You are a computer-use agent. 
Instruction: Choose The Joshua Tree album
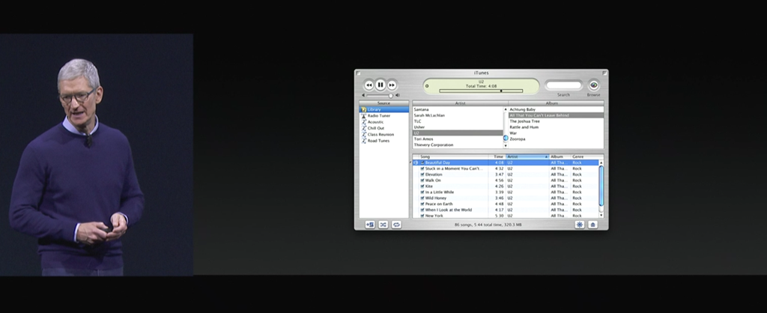tap(524, 121)
